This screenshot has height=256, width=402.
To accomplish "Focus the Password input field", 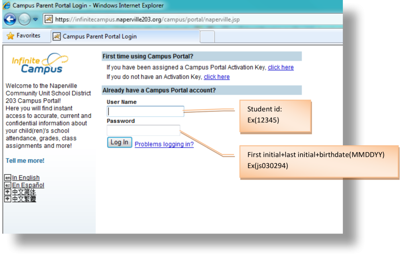I will click(144, 130).
